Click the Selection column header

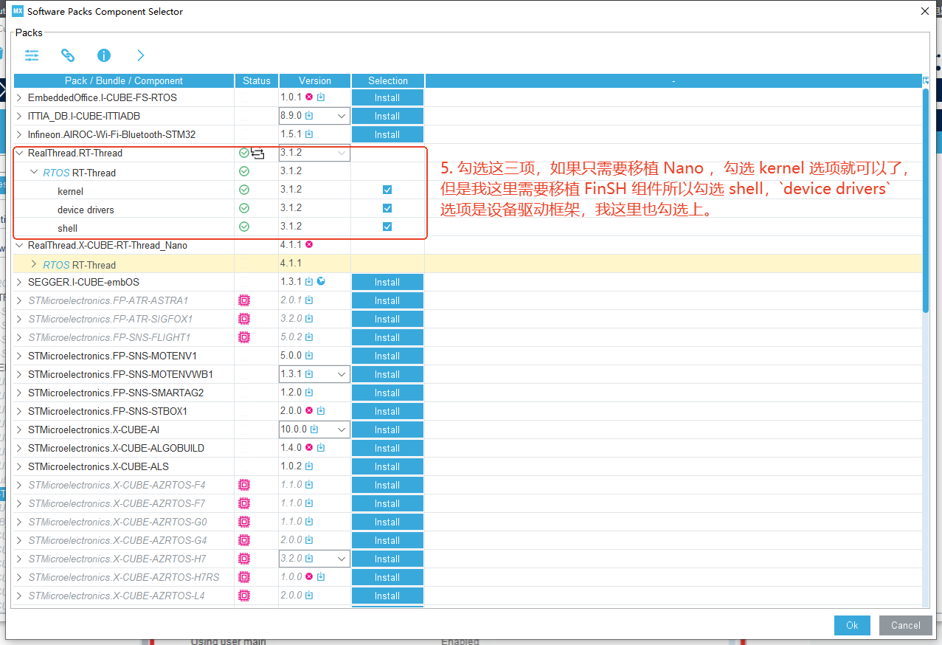pyautogui.click(x=388, y=80)
